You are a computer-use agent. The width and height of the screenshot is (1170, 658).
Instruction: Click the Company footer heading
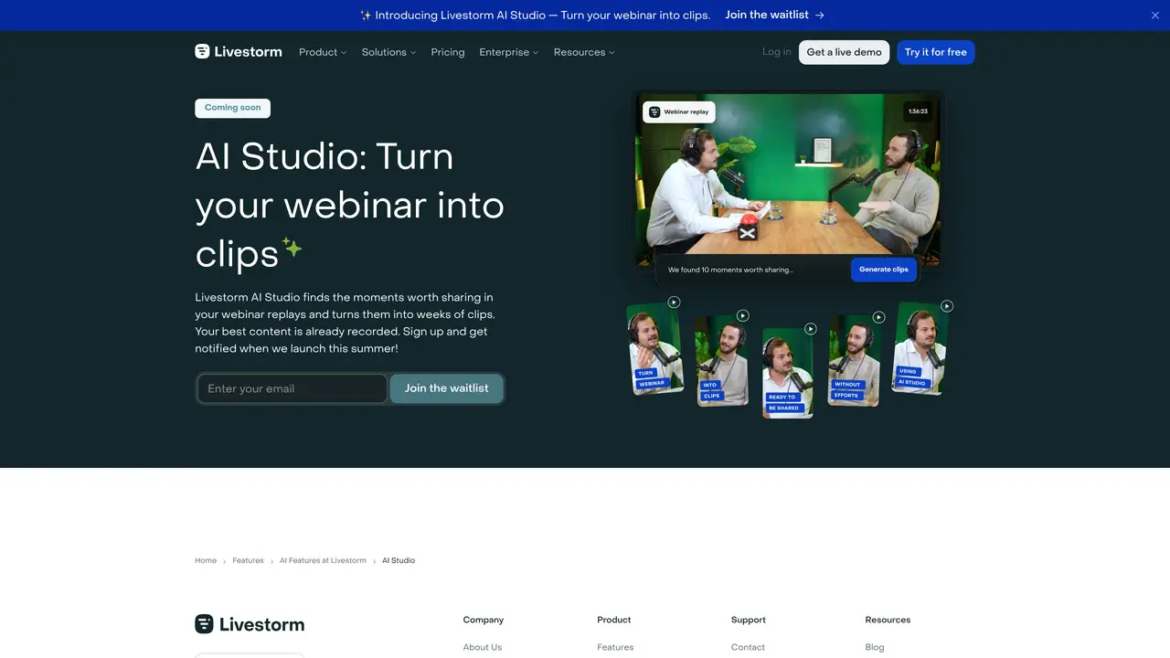pos(484,620)
